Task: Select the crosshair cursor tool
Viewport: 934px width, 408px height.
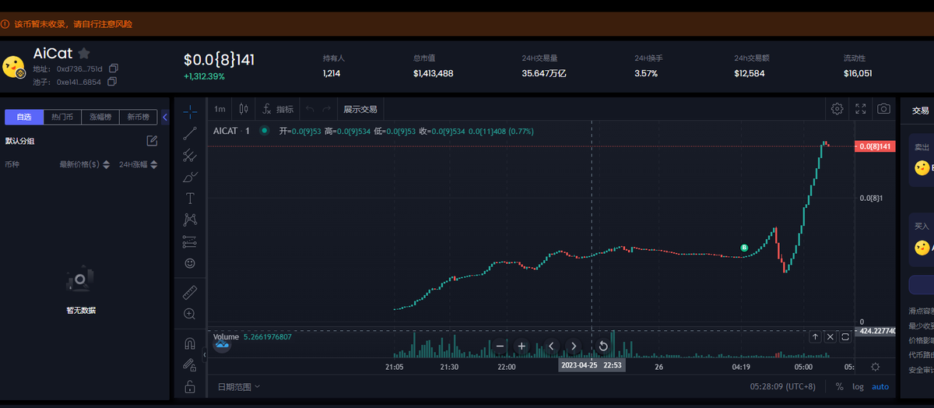Action: [190, 111]
